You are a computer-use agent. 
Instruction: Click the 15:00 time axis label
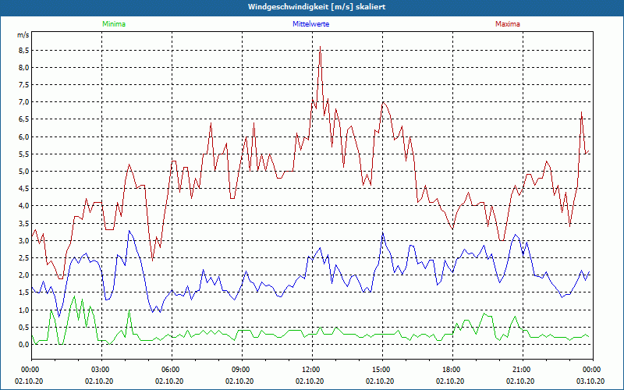(x=382, y=370)
